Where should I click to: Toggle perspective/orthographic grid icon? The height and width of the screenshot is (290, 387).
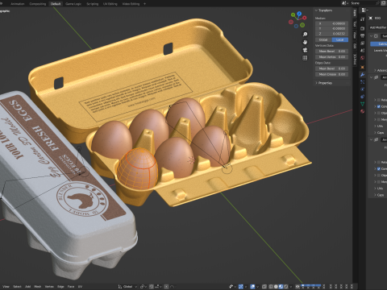coord(305,58)
